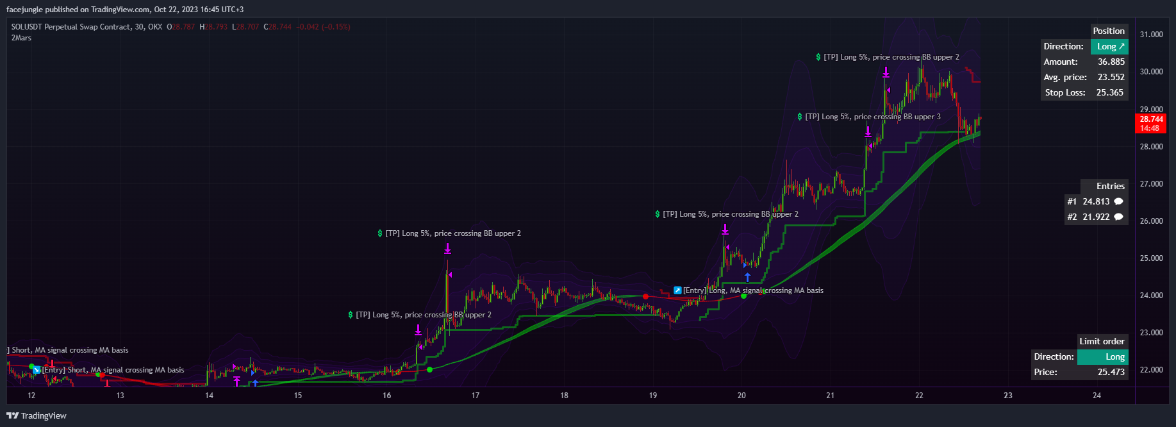Click the green MA crossover dot near date 20
Image resolution: width=1176 pixels, height=427 pixels.
(x=743, y=296)
